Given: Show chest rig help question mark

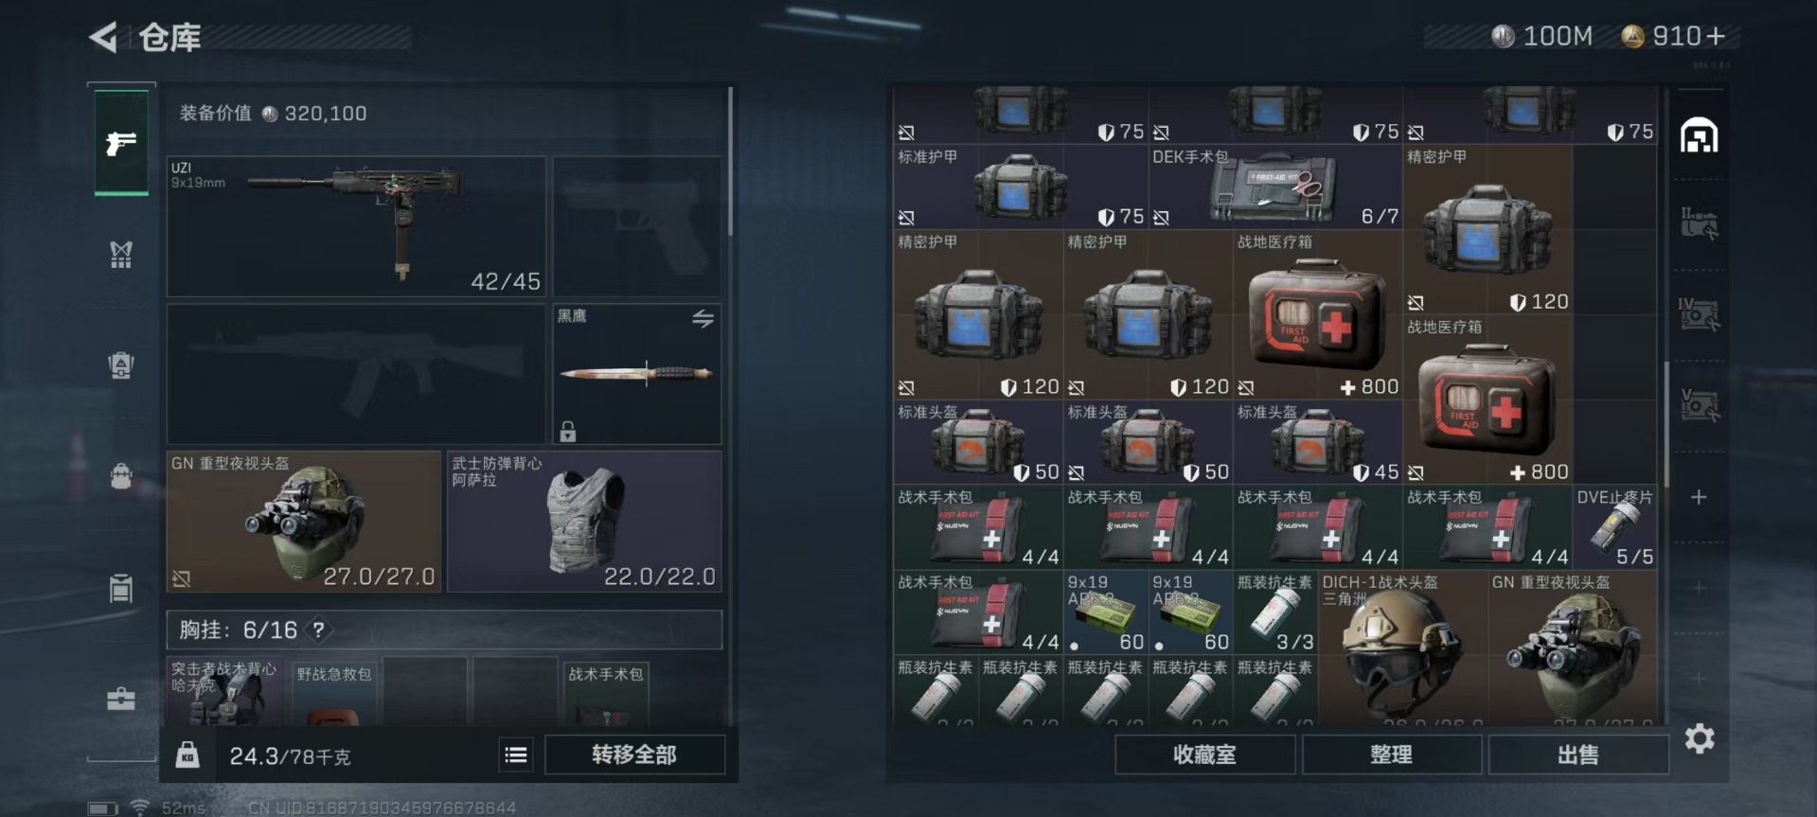Looking at the screenshot, I should [x=319, y=630].
